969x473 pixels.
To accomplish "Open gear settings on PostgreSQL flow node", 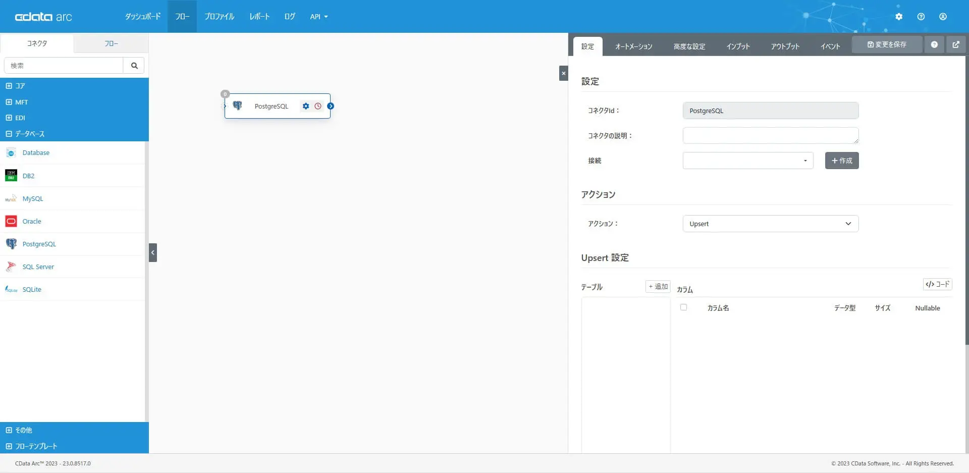I will tap(305, 106).
